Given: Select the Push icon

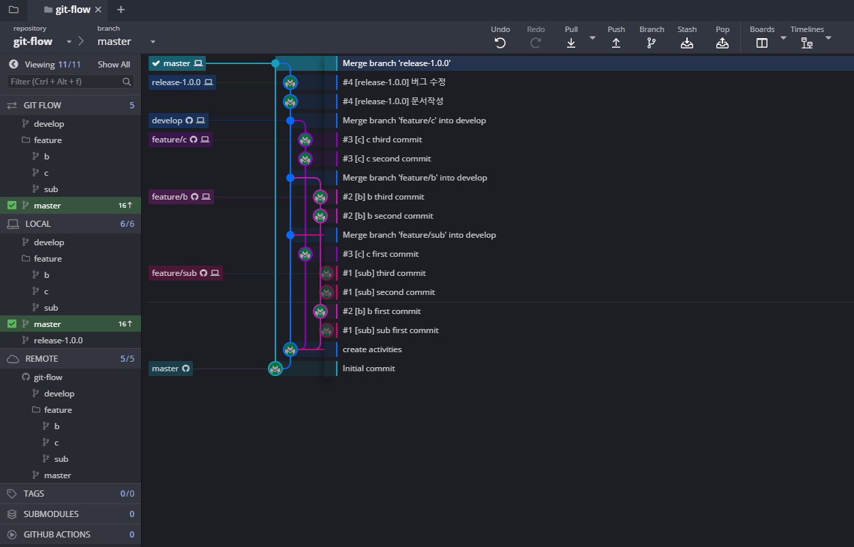Looking at the screenshot, I should tap(616, 42).
